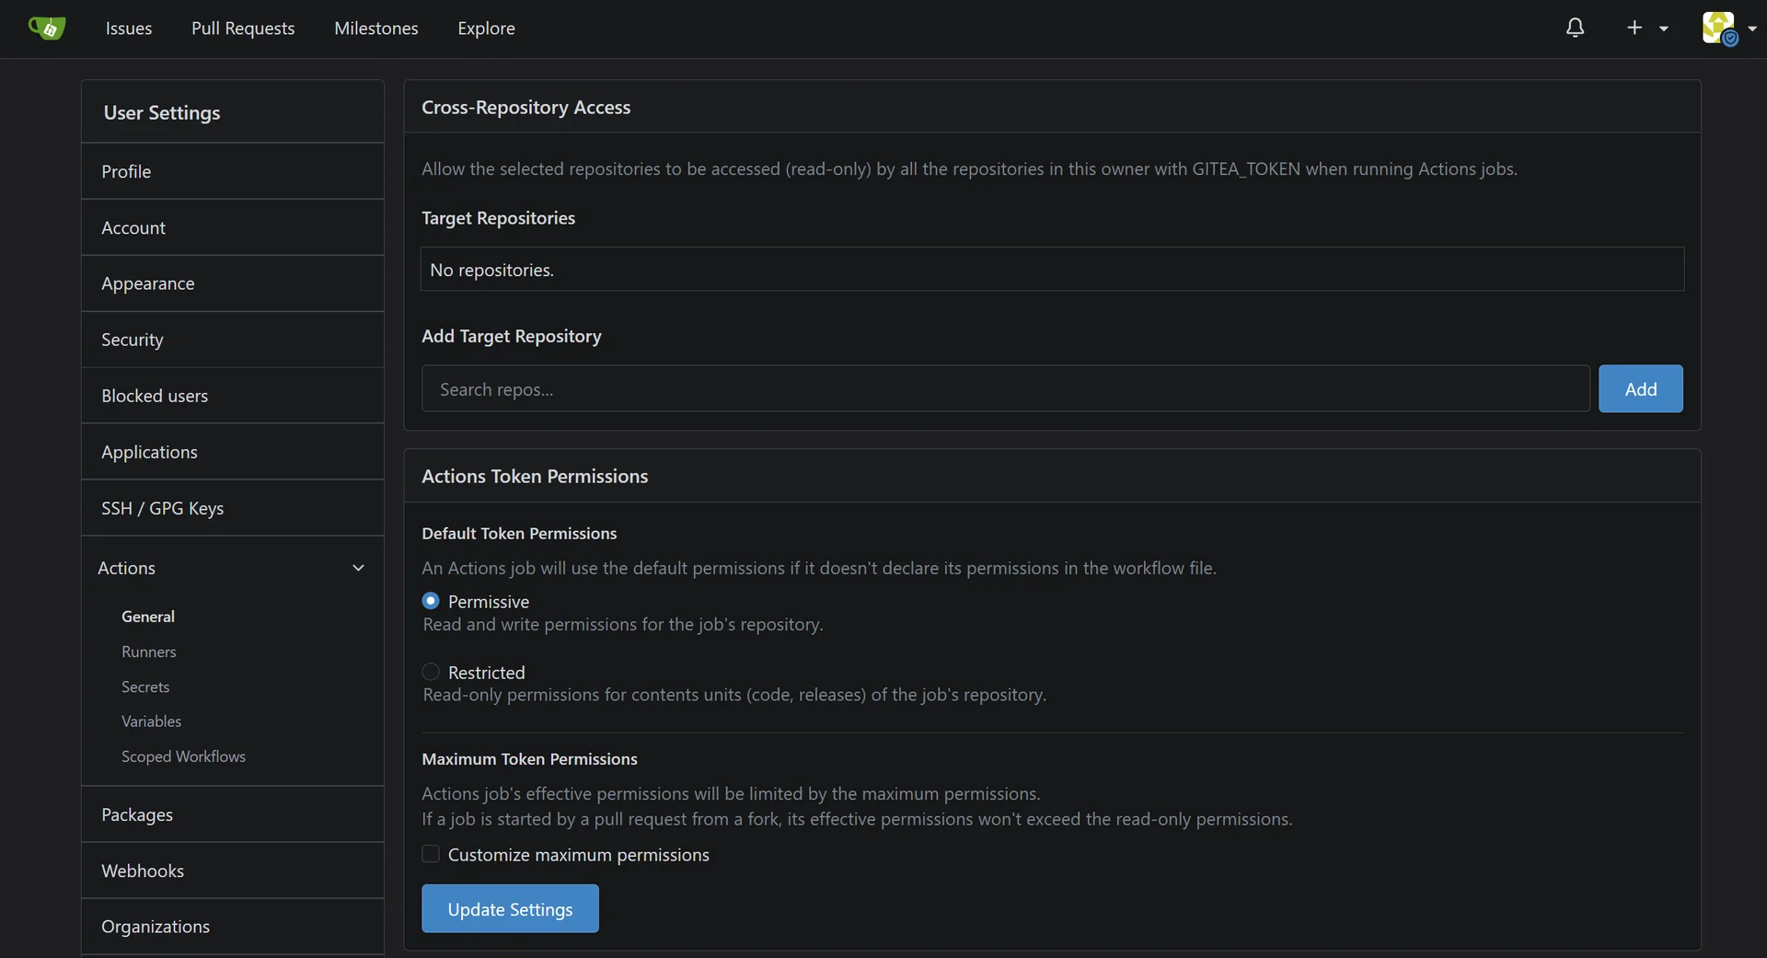Enable Customize maximum permissions checkbox
Viewport: 1767px width, 958px height.
431,854
